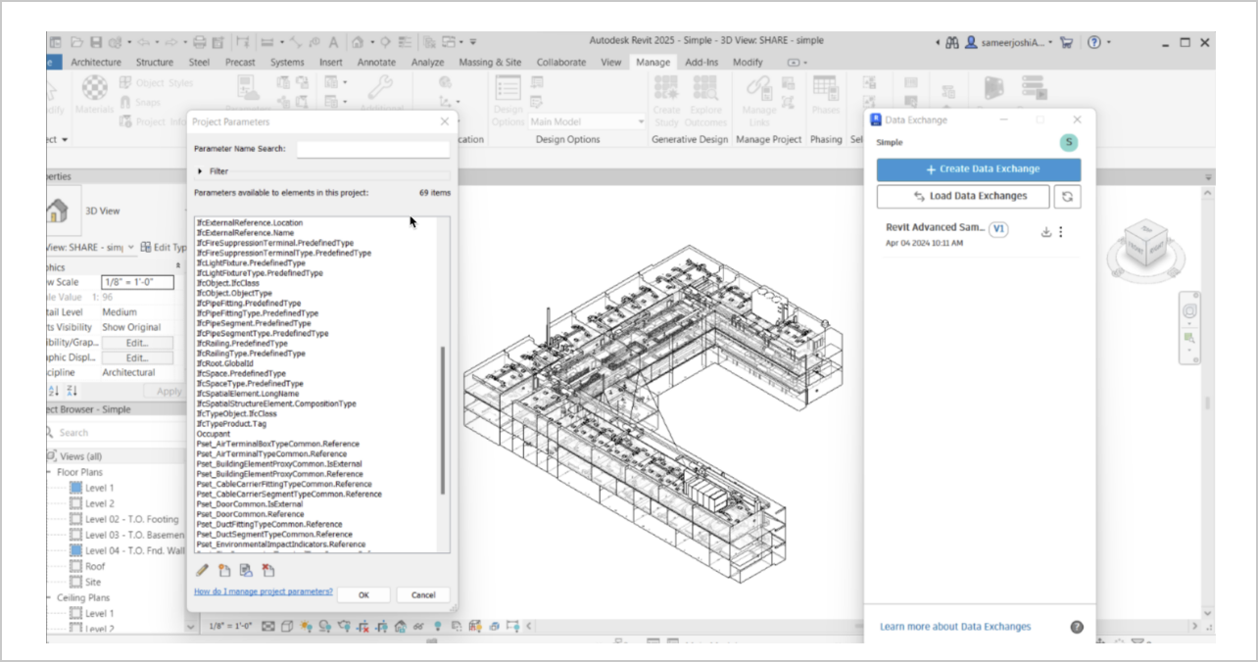Click the new parameter icon
This screenshot has height=662, width=1258.
point(224,570)
